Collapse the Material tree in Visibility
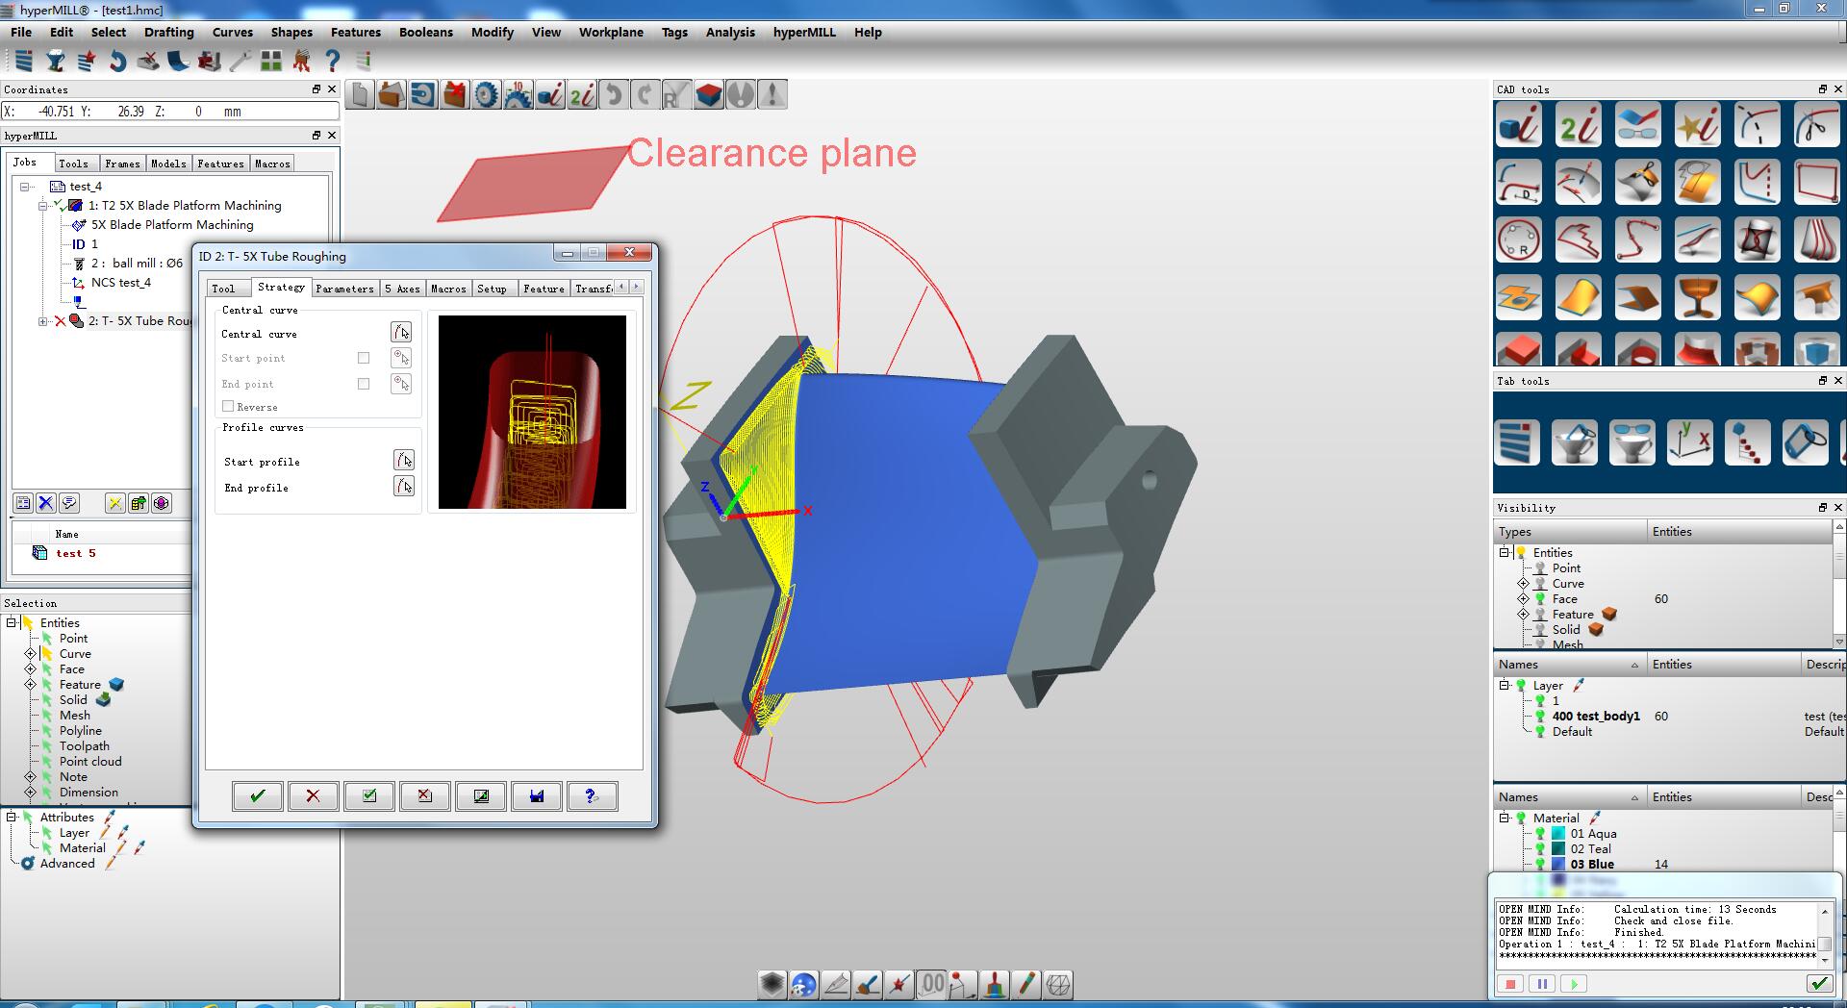Screen dimensions: 1847x1008 coord(1505,819)
